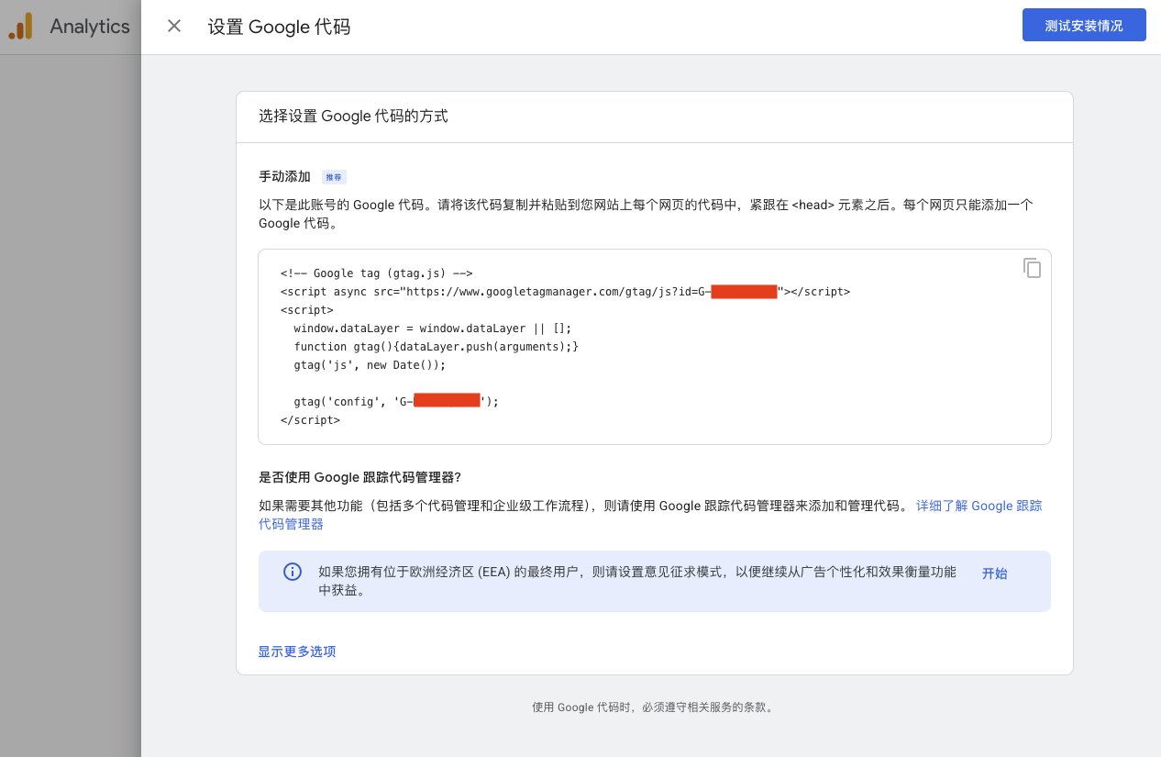Click the dark sidebar on the left
The height and width of the screenshot is (757, 1161).
69,367
